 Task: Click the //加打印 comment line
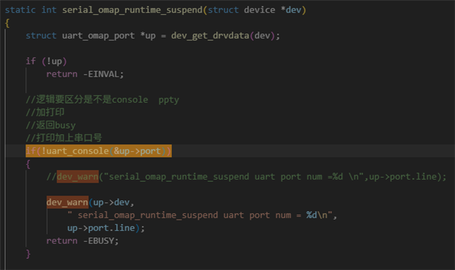click(x=45, y=112)
